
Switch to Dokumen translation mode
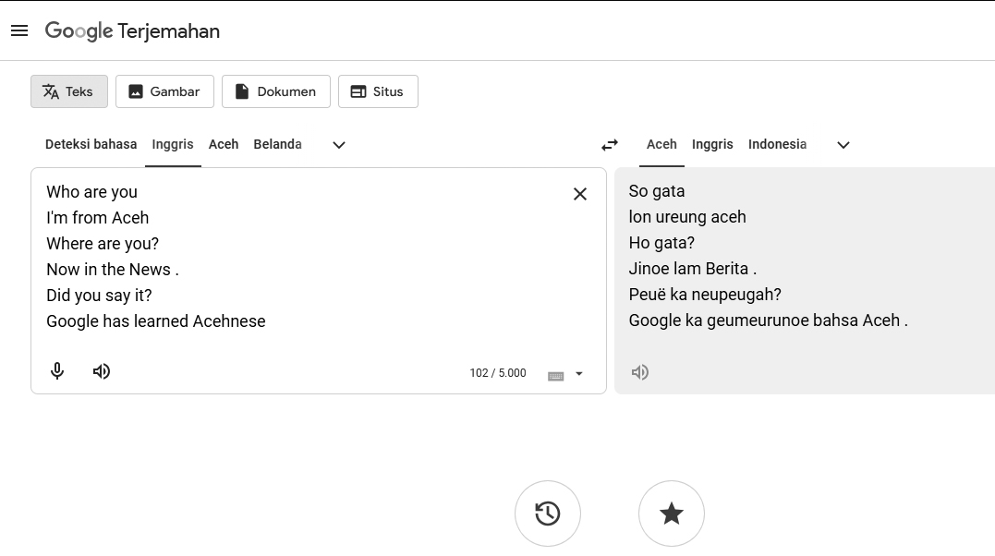(275, 91)
